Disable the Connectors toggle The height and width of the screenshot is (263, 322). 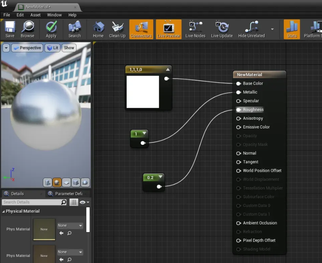point(141,29)
